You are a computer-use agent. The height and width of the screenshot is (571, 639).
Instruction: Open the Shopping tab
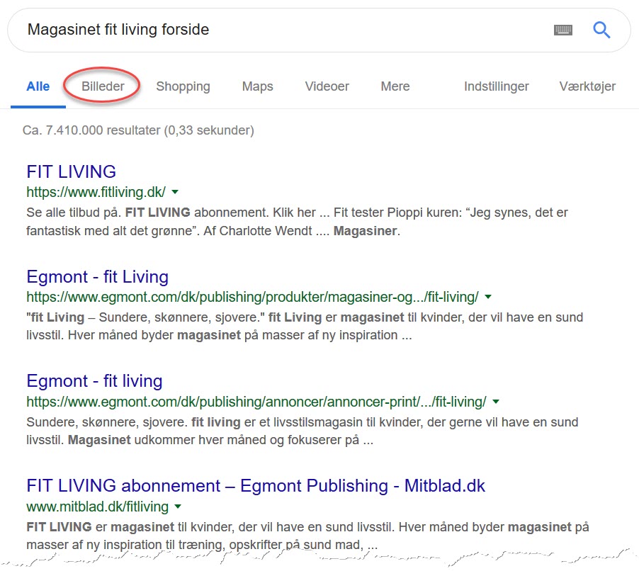click(183, 86)
